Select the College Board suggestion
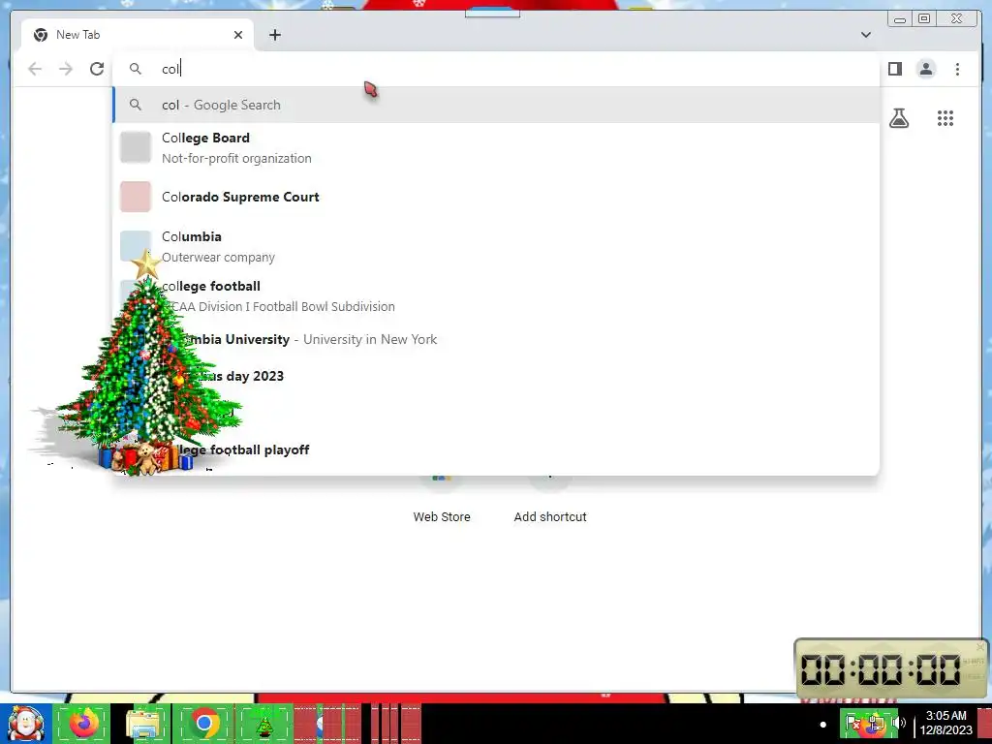The height and width of the screenshot is (744, 992). pos(496,147)
